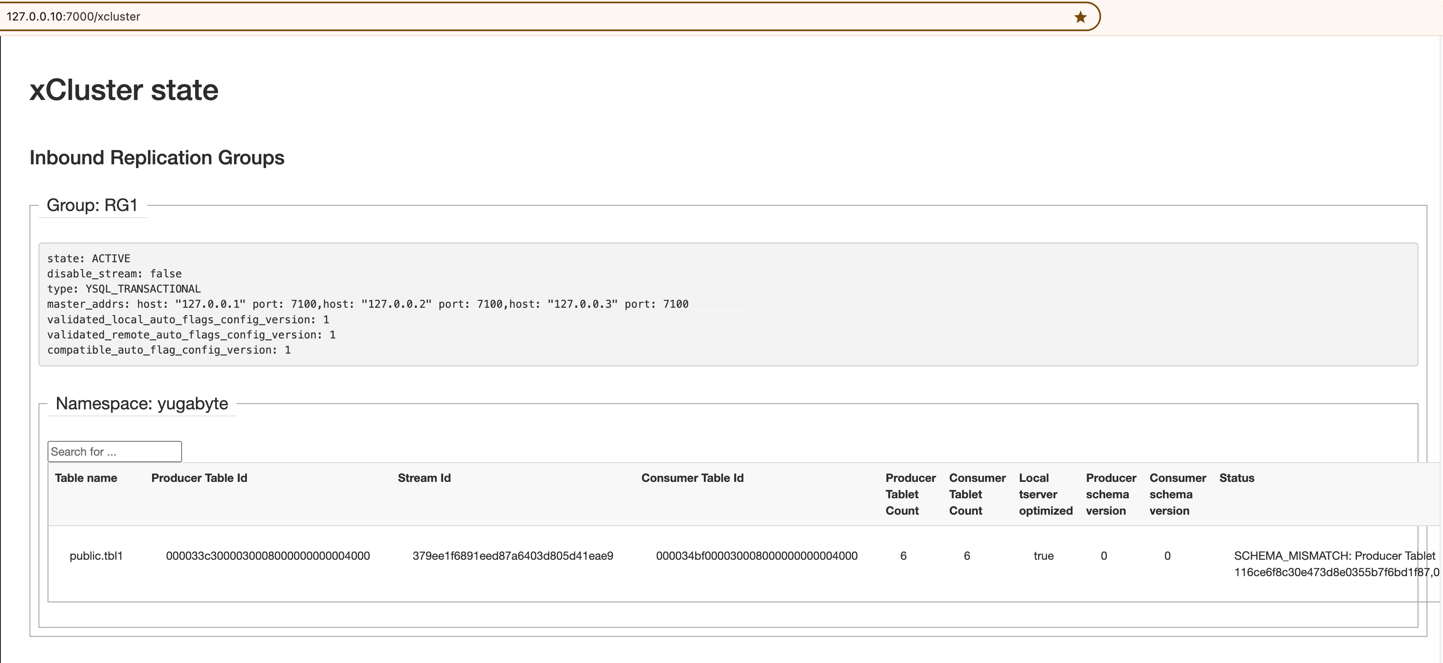Click the 'state: ACTIVE' line

(x=89, y=258)
